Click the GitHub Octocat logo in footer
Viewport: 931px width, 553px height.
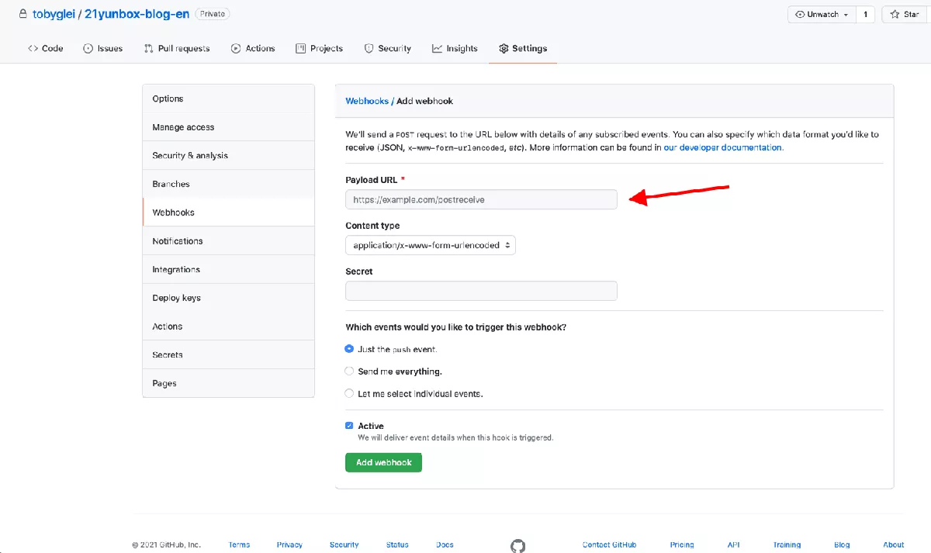point(517,545)
